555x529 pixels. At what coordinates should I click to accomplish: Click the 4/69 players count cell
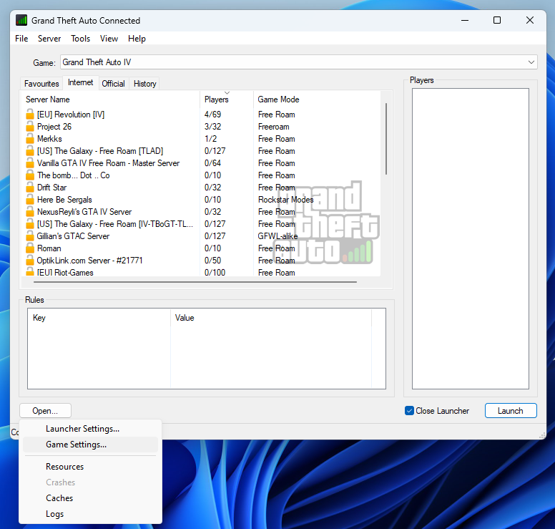click(212, 114)
